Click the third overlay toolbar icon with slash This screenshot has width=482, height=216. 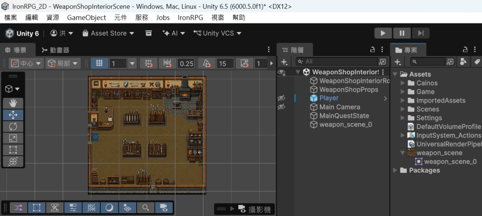point(55,208)
